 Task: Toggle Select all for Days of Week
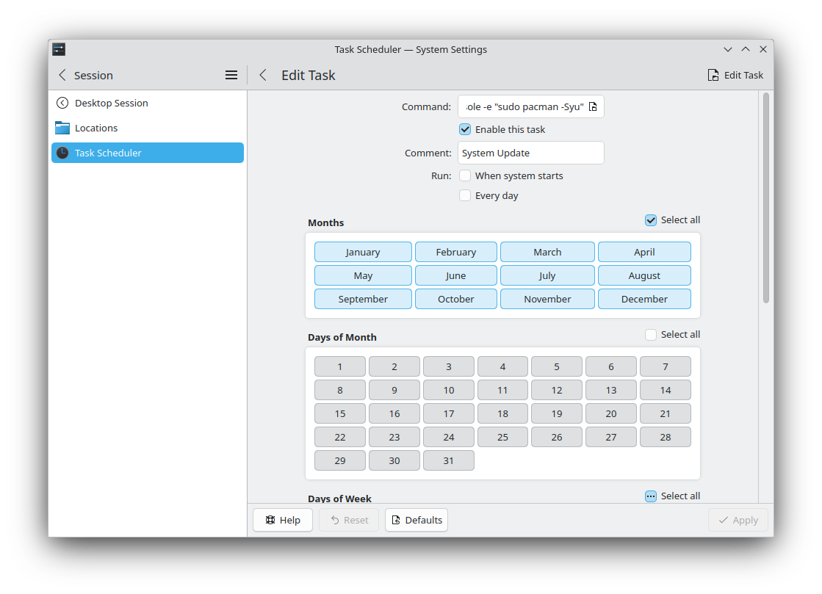pyautogui.click(x=651, y=496)
